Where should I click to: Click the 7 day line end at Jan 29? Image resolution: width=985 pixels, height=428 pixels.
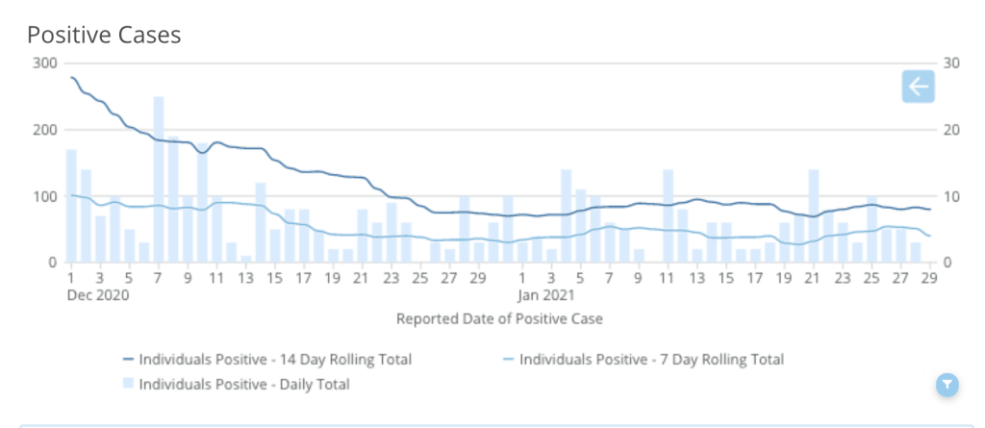coord(930,236)
